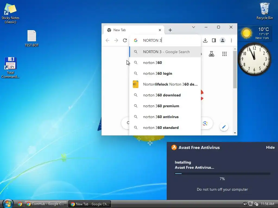The image size is (278, 208).
Task: Open Chrome three-dot menu
Action: [231, 40]
